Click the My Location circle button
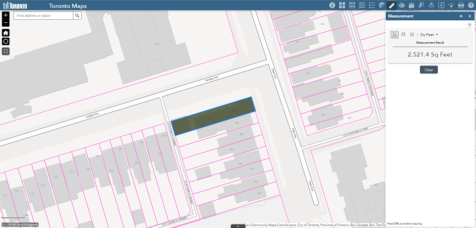Screen dimensions: 476x228 point(5,41)
